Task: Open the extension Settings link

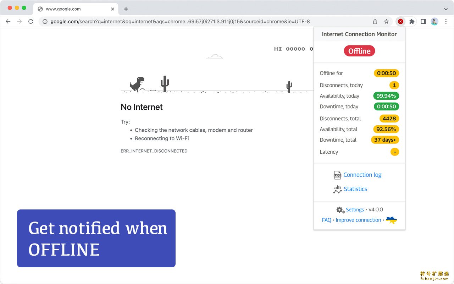Action: tap(355, 209)
